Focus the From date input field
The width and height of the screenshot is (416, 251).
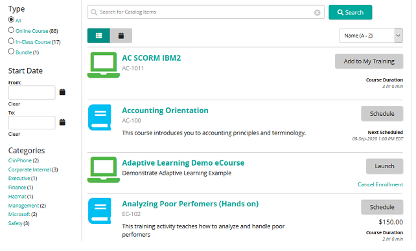32,93
